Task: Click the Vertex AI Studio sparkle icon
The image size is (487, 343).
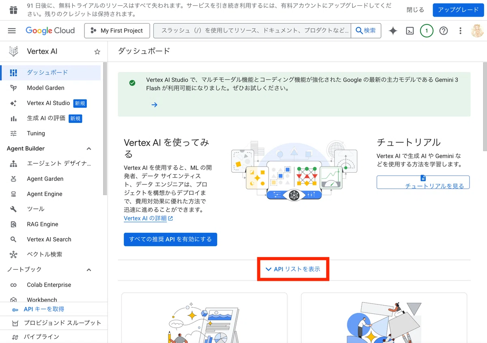Action: (13, 103)
